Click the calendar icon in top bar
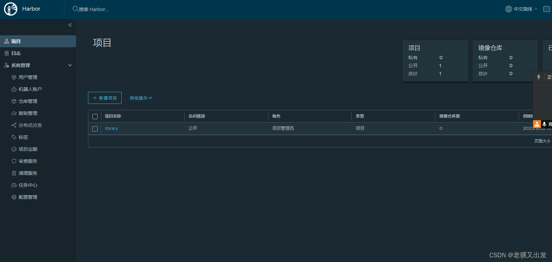Screen dimensions: 552x262 click(x=547, y=9)
